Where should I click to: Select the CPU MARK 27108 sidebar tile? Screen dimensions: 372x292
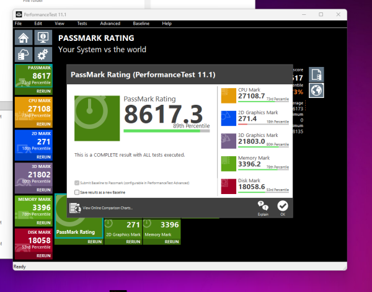[x=33, y=109]
